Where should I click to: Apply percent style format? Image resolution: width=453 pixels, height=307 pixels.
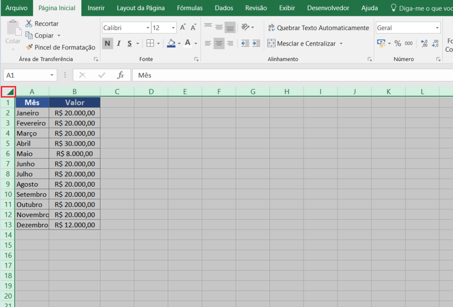click(x=398, y=43)
